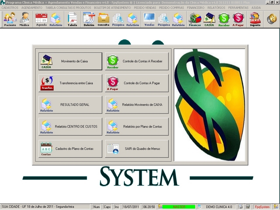Screen dimensions: 280x210
Task: Click the Num indicator in status bar
Action: [x=97, y=207]
